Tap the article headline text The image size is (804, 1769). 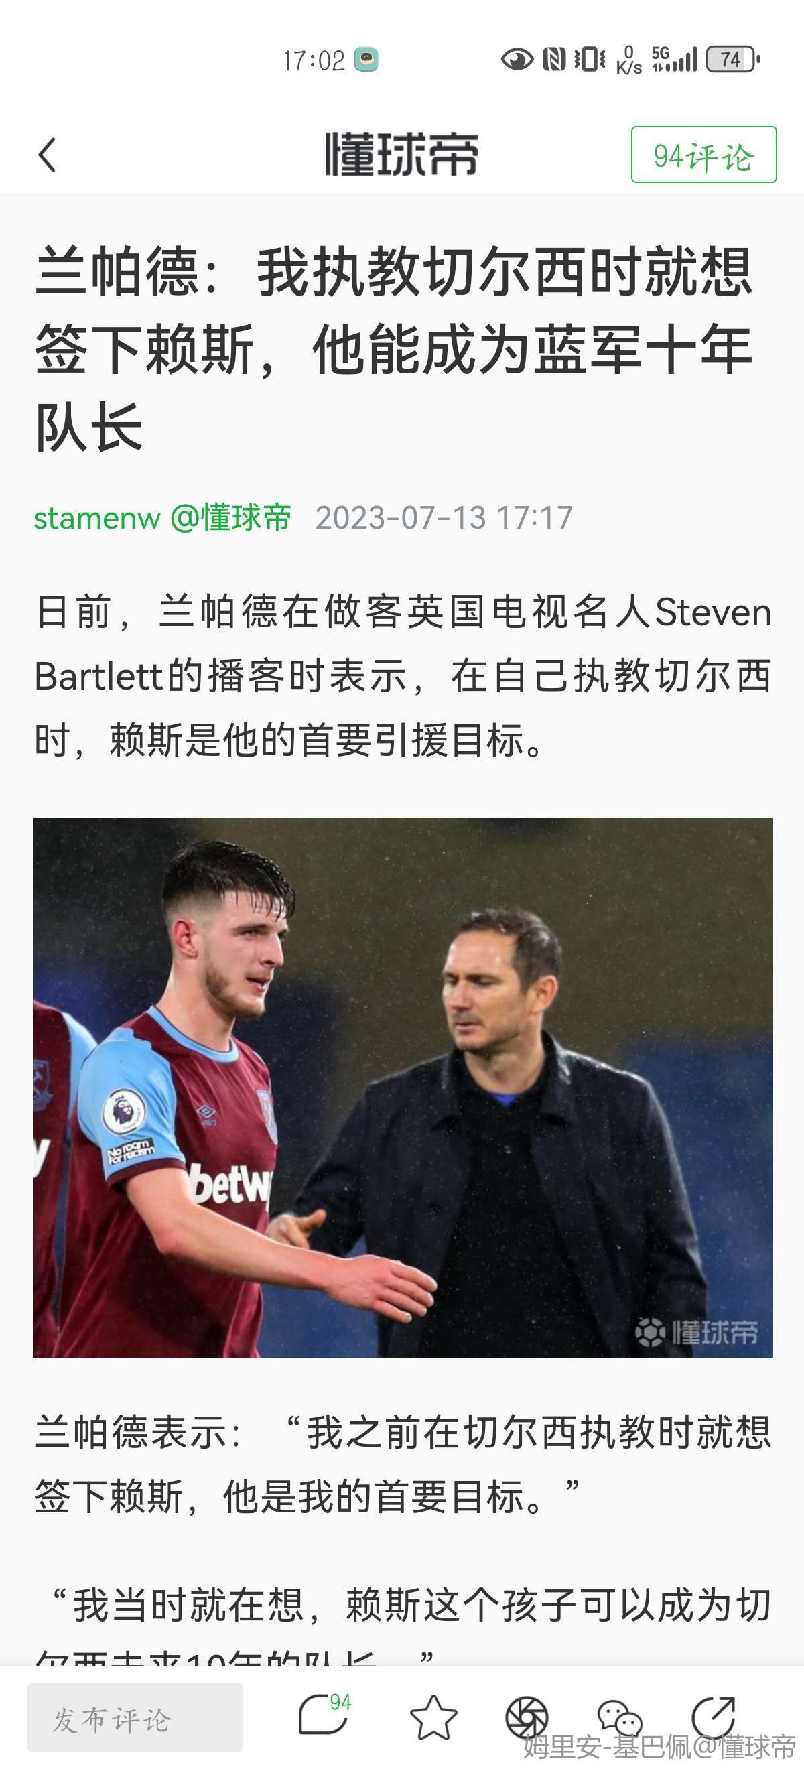click(x=394, y=348)
